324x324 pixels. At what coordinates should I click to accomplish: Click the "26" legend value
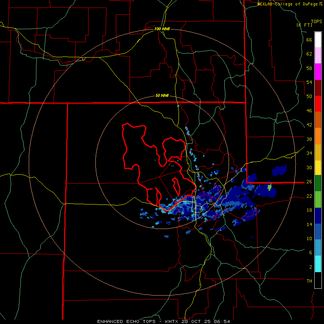309,182
